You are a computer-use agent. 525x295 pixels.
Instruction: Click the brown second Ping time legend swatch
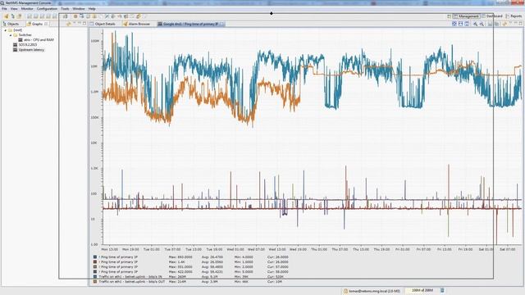95,262
